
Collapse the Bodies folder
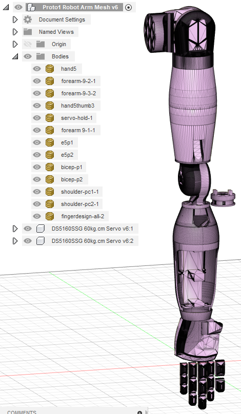point(15,56)
